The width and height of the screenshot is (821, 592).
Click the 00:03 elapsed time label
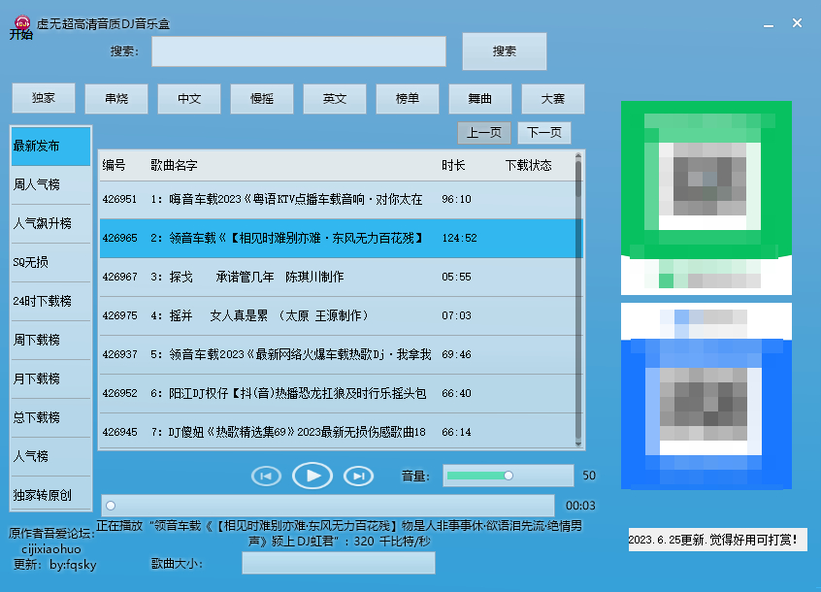pos(580,506)
